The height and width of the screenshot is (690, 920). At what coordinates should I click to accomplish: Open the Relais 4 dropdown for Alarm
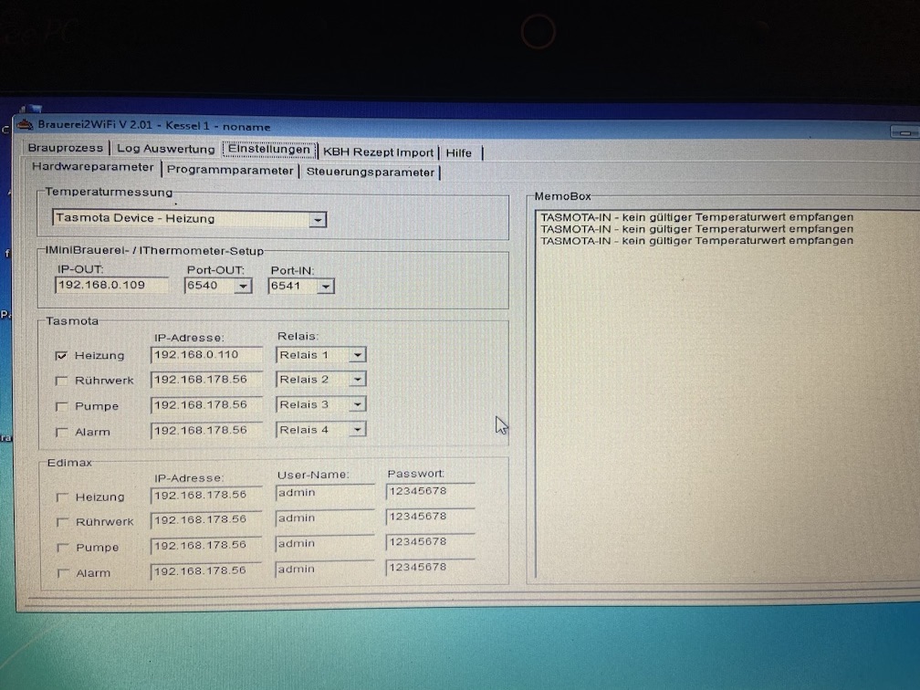[x=357, y=430]
